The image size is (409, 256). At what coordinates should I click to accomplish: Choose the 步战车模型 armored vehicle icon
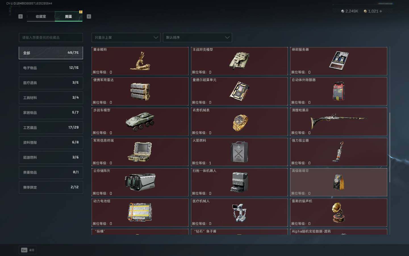coord(140,121)
